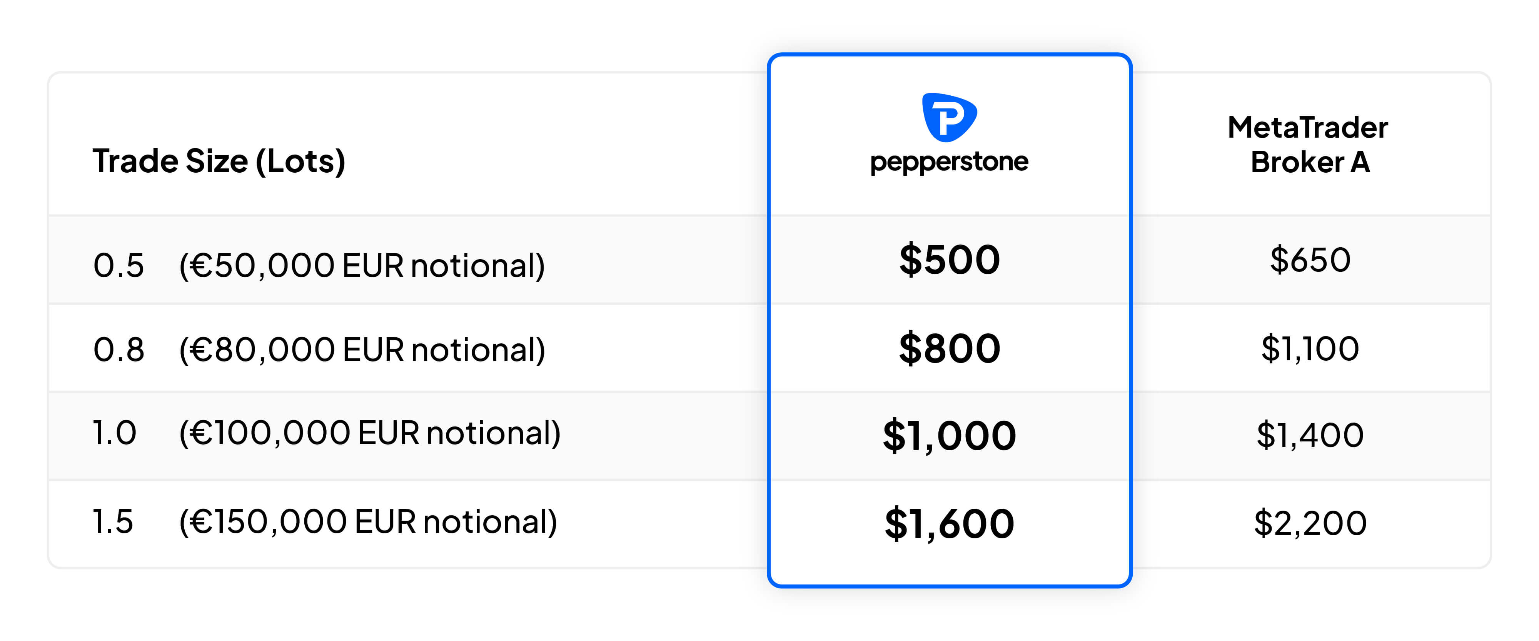This screenshot has height=641, width=1539.
Task: Click the Pepperstone shield logo icon
Action: 949,118
